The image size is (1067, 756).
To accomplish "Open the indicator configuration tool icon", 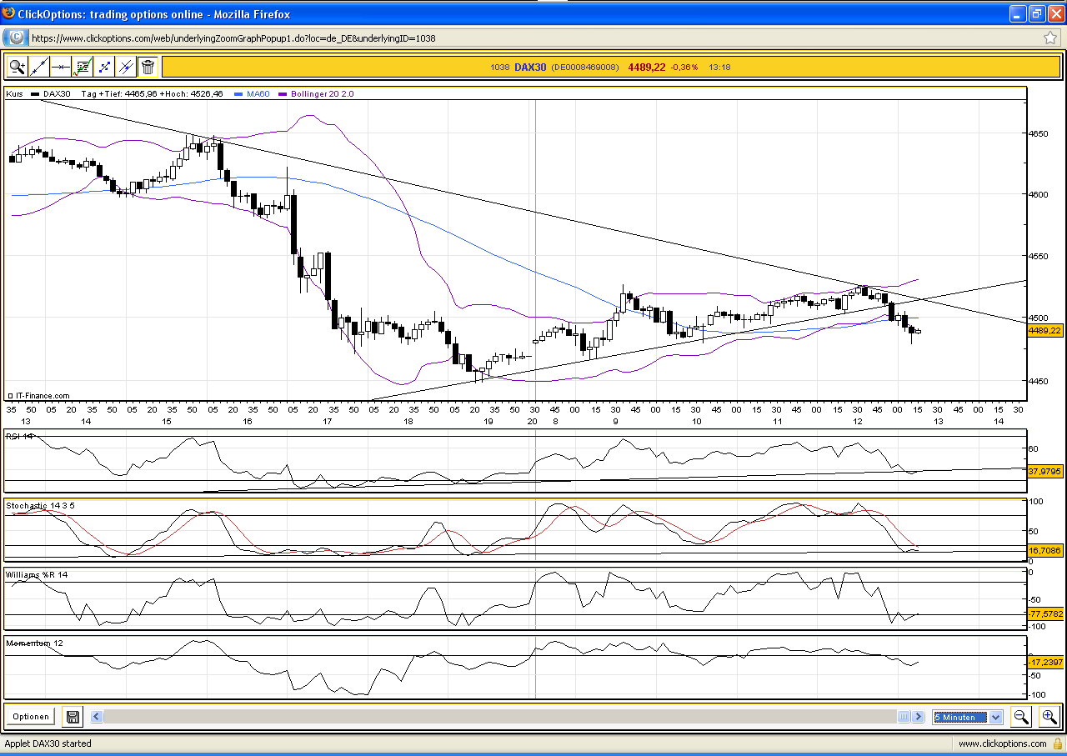I will 81,66.
